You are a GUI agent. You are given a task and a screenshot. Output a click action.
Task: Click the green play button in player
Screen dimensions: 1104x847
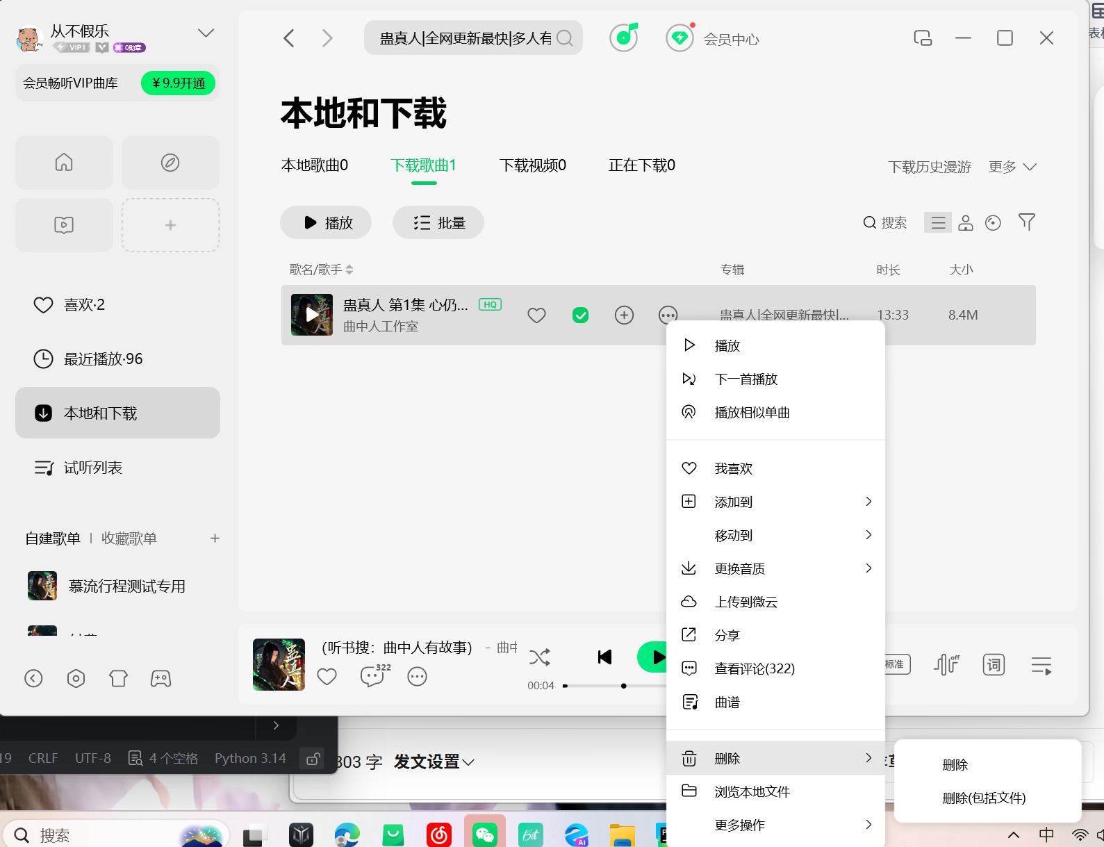(652, 657)
